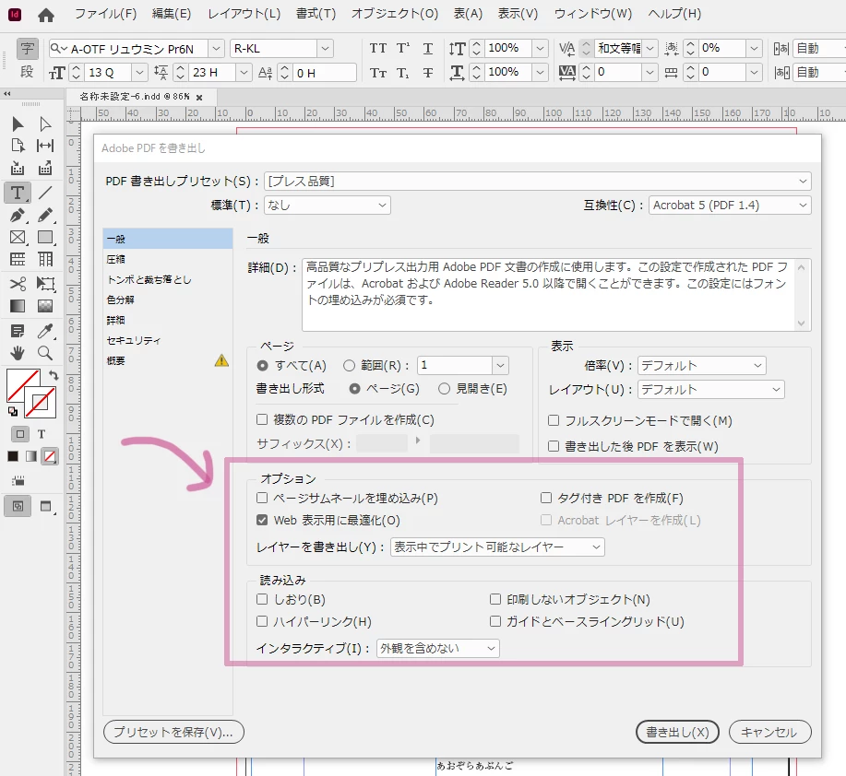The image size is (846, 776).
Task: Toggle Superscript formatting
Action: click(x=403, y=49)
